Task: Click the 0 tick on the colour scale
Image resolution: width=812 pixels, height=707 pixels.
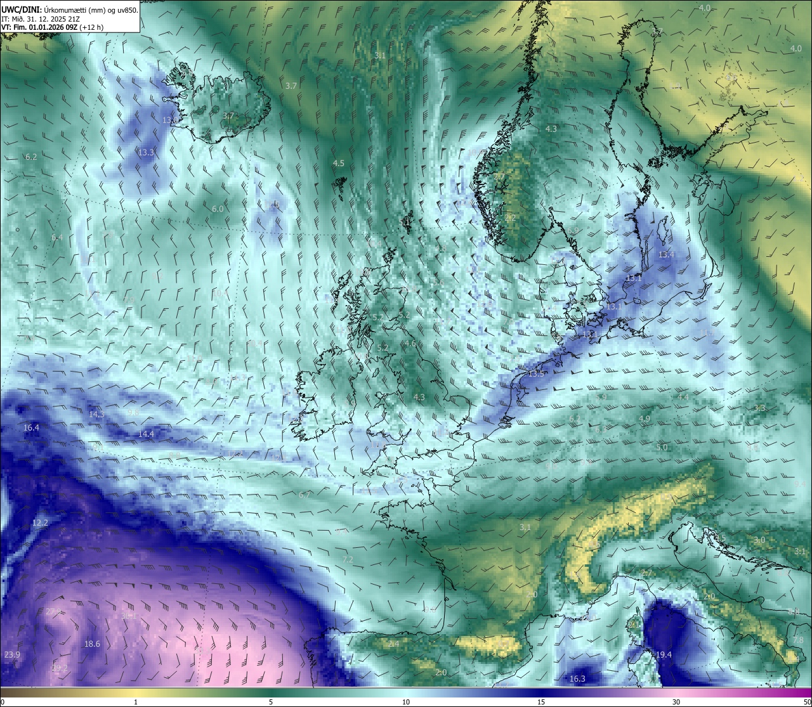Action: [3, 702]
